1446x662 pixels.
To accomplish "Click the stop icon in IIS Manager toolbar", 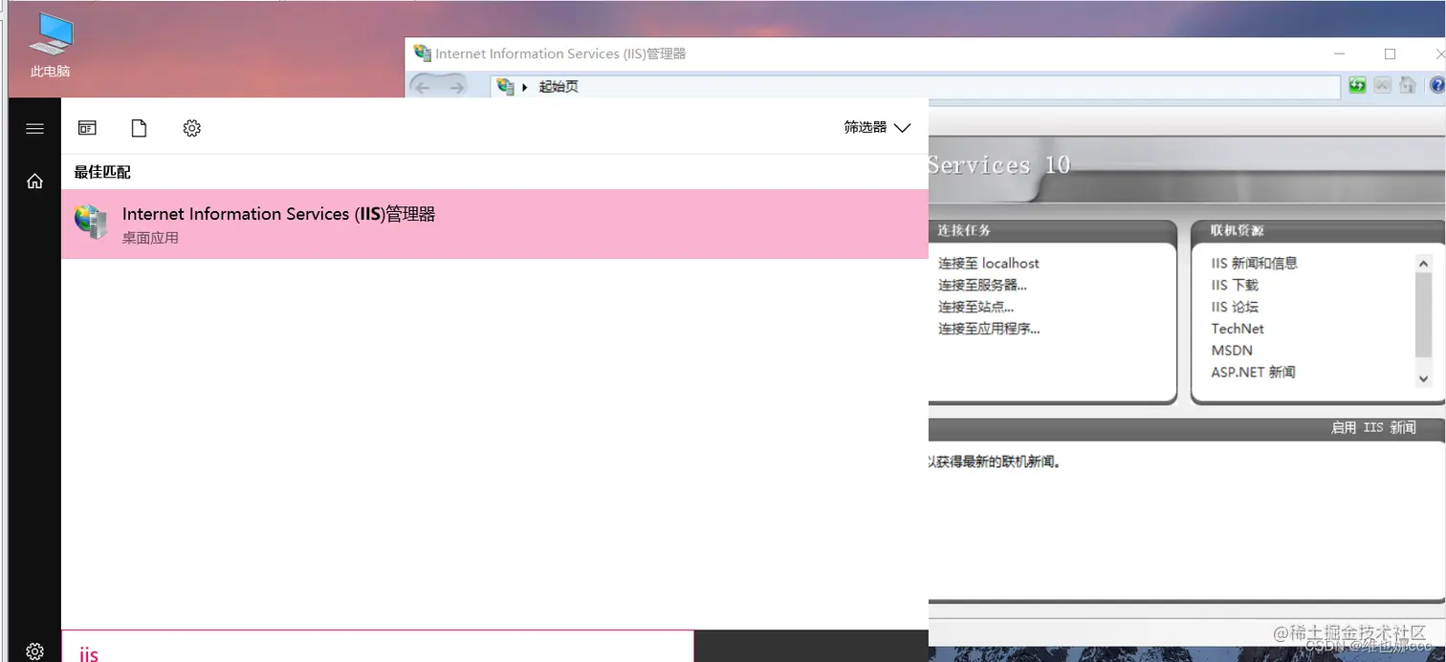I will point(1382,86).
